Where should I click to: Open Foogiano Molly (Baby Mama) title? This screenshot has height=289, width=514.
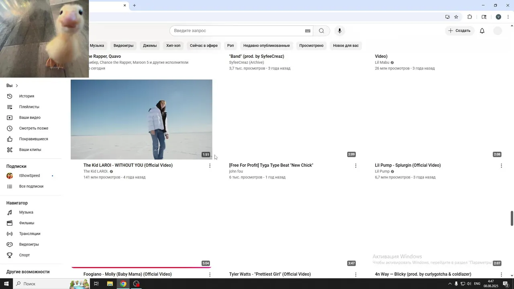click(x=127, y=275)
